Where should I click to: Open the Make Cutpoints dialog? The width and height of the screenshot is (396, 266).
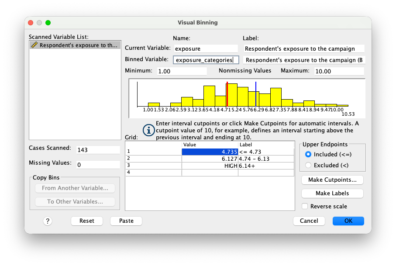click(332, 180)
